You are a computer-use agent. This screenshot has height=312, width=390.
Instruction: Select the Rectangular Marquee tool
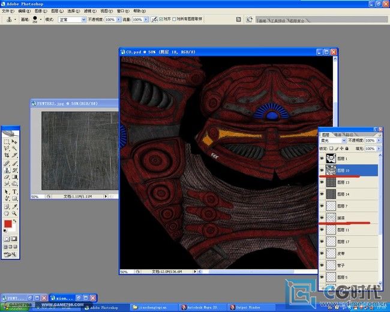7,142
